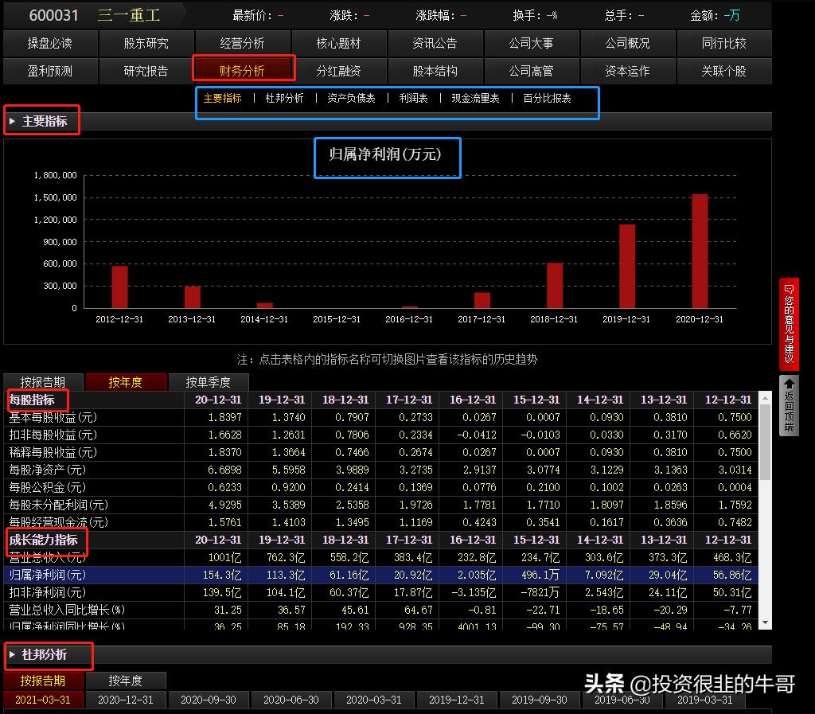815x714 pixels.
Task: View the 现金流量表 report
Action: coord(475,103)
